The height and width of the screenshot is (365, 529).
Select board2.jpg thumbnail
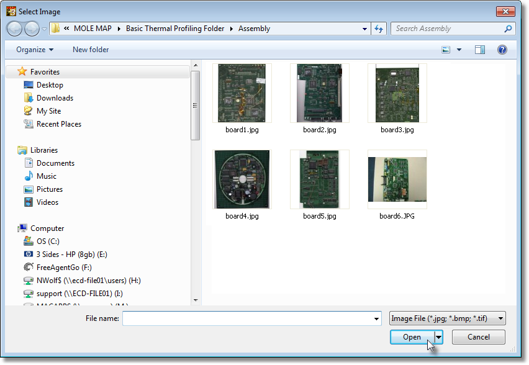click(320, 93)
